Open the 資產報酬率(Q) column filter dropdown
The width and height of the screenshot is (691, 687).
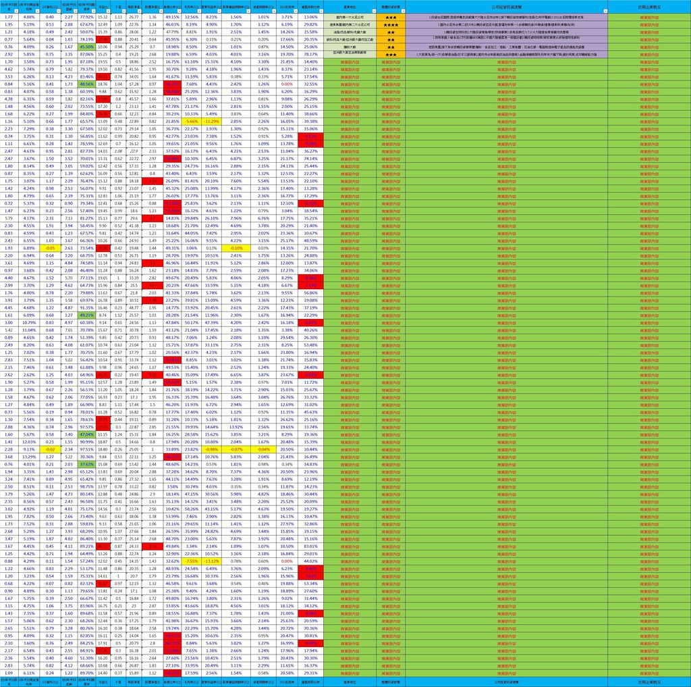[x=273, y=11]
